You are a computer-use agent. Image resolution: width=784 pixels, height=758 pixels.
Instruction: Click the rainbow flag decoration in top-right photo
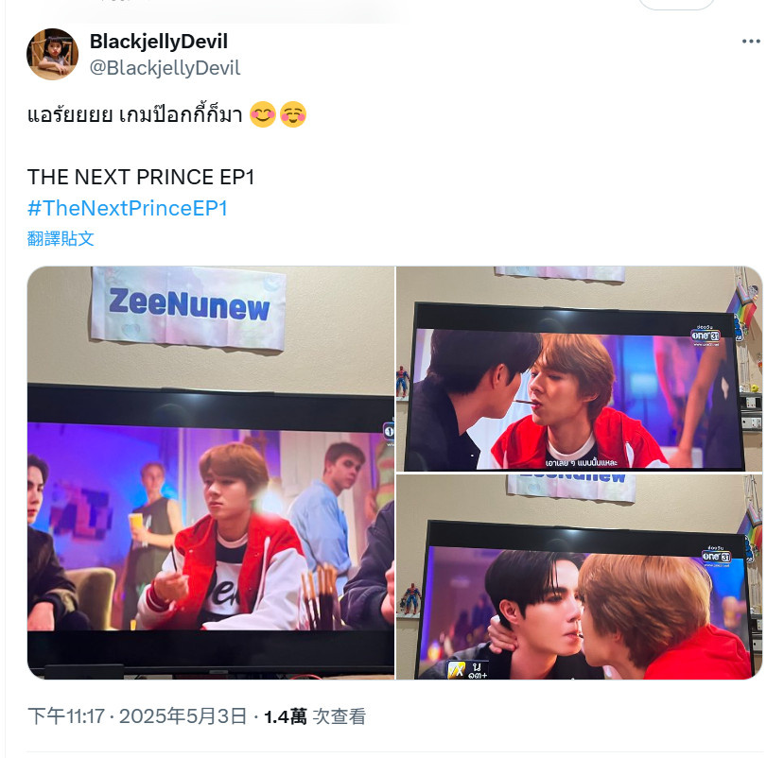coord(743,307)
